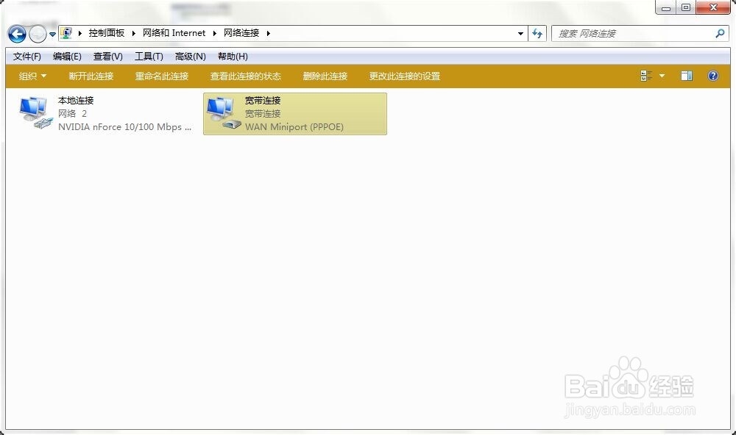Open the 高级(N) menu
Screen dimensions: 736x435
click(190, 56)
